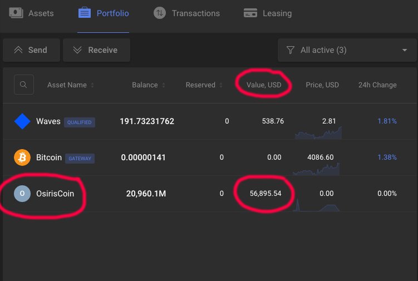Click Waves 24h change 1.81%
The height and width of the screenshot is (281, 418).
[x=387, y=121]
